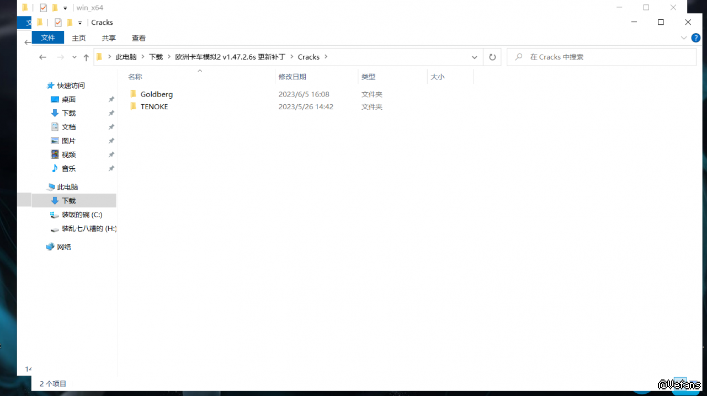Expand address bar history dropdown
707x396 pixels.
pos(475,57)
